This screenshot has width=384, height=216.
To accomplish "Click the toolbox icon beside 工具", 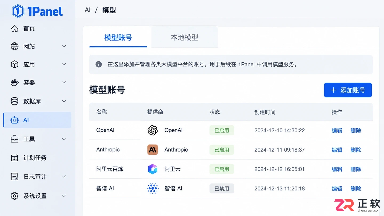I will [x=14, y=139].
